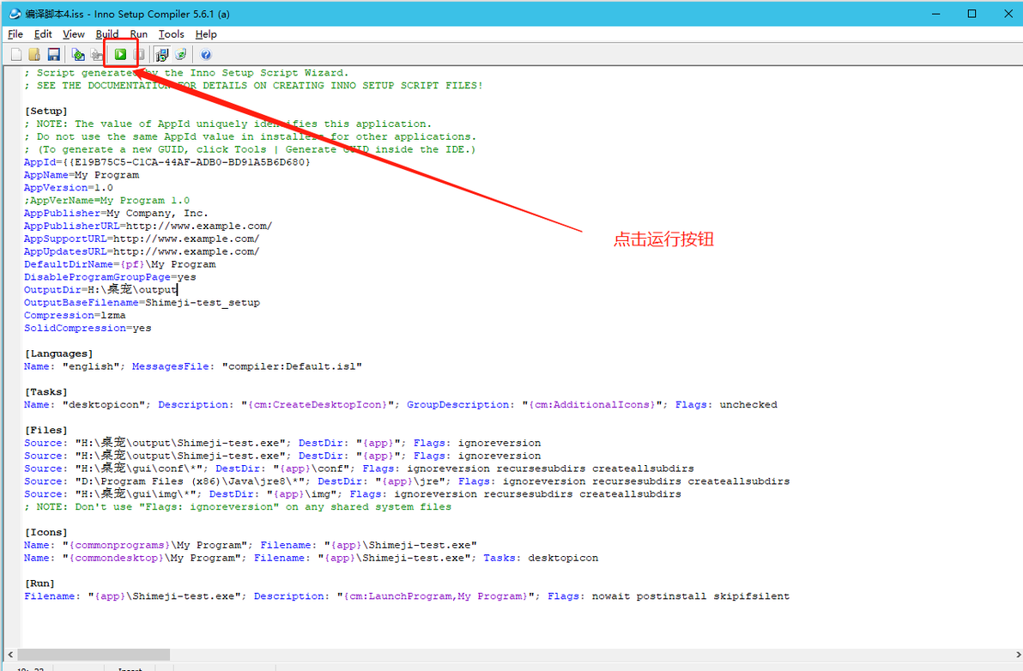This screenshot has width=1023, height=671.
Task: Save the script using floppy disk icon
Action: pyautogui.click(x=53, y=55)
